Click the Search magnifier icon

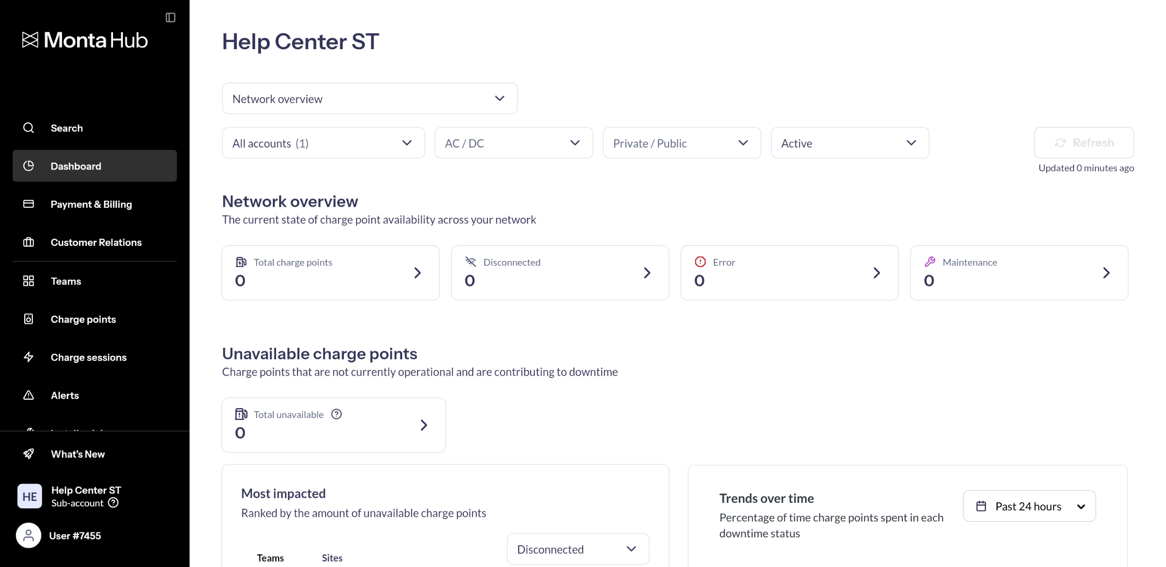29,128
